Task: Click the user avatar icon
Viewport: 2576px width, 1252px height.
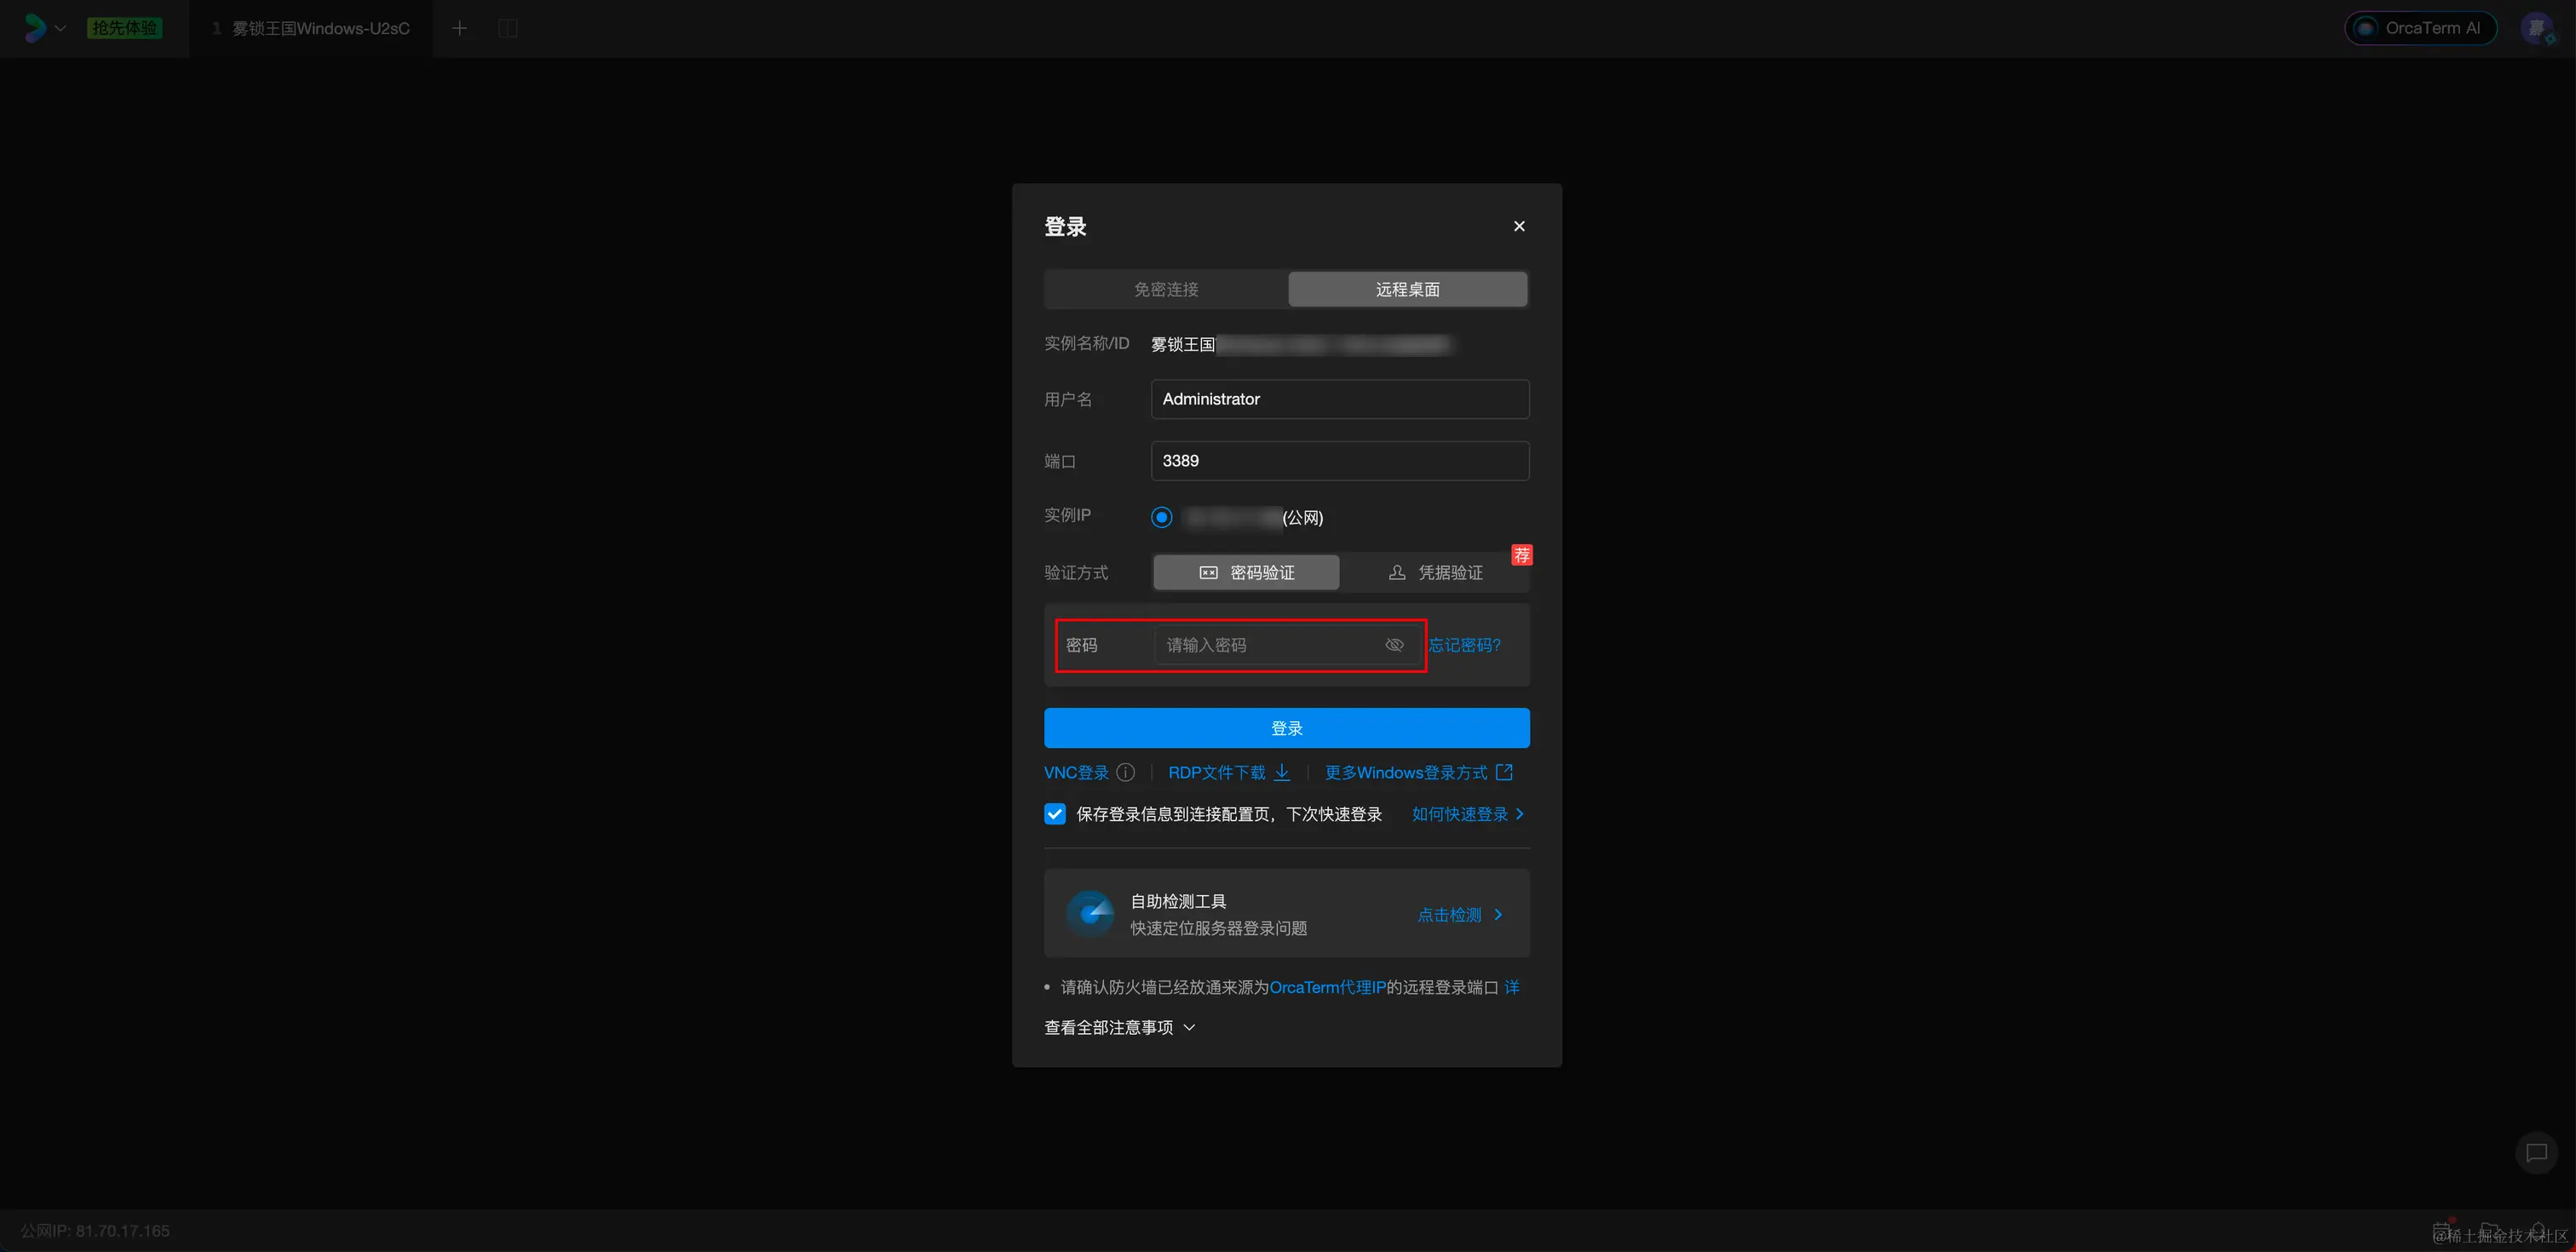Action: 2536,28
